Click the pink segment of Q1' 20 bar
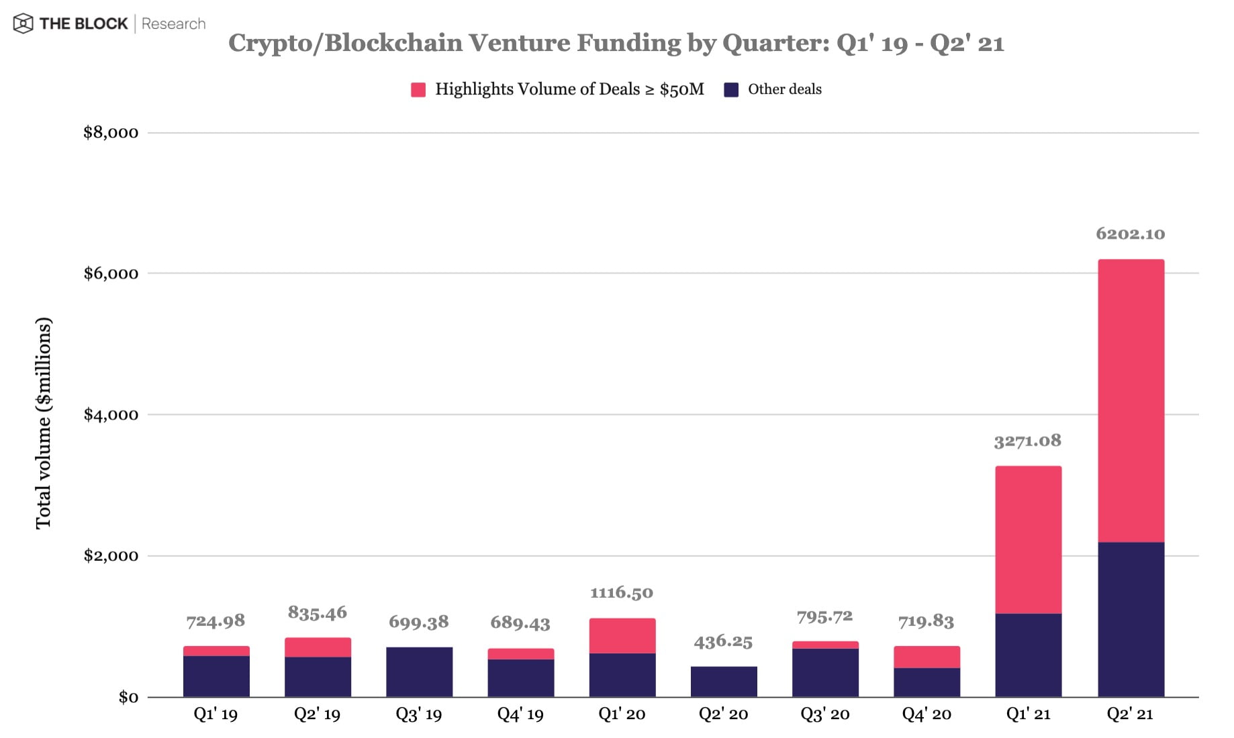The image size is (1234, 738). [x=622, y=635]
